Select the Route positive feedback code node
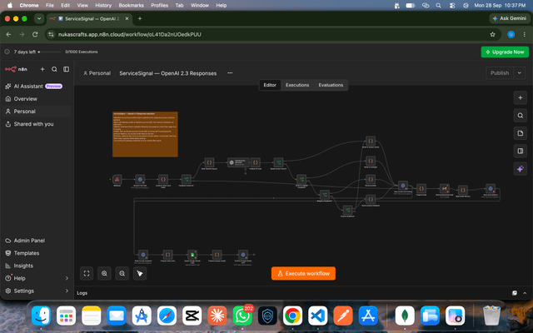Image resolution: width=533 pixels, height=333 pixels. click(371, 199)
